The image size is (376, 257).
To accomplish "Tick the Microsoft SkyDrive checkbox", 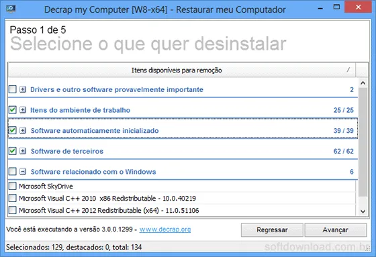I will (x=13, y=186).
